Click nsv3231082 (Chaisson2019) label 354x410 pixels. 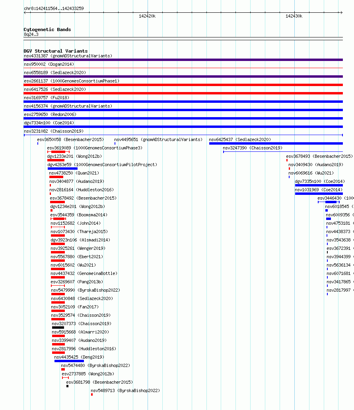pos(54,131)
